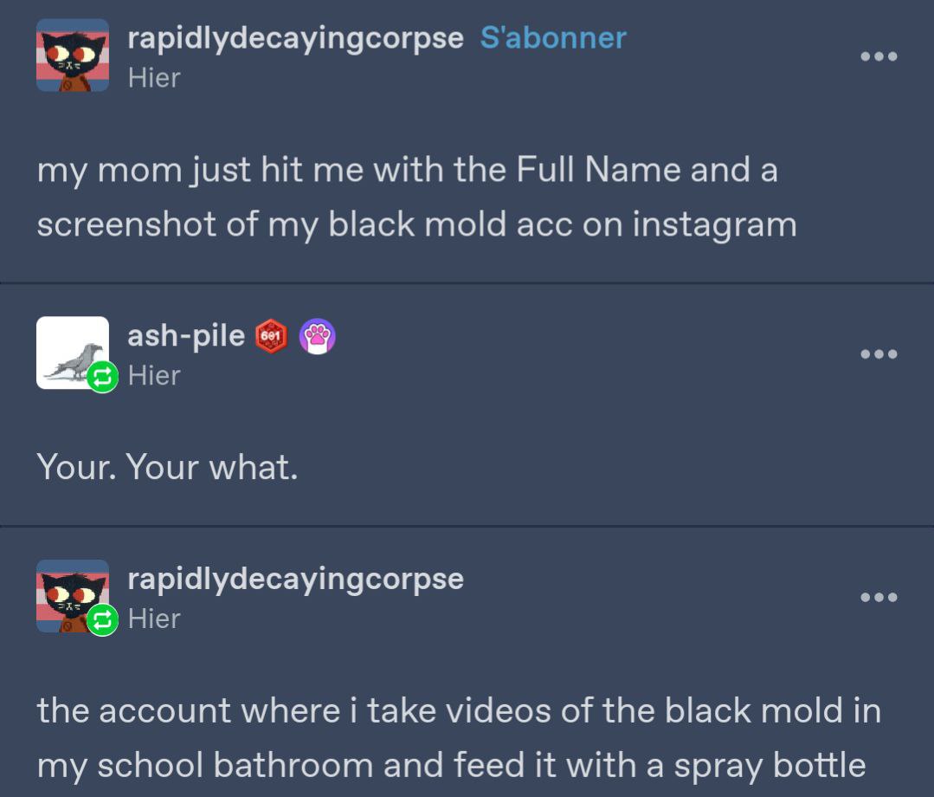Click the Hier timestamp on the first post

point(154,78)
